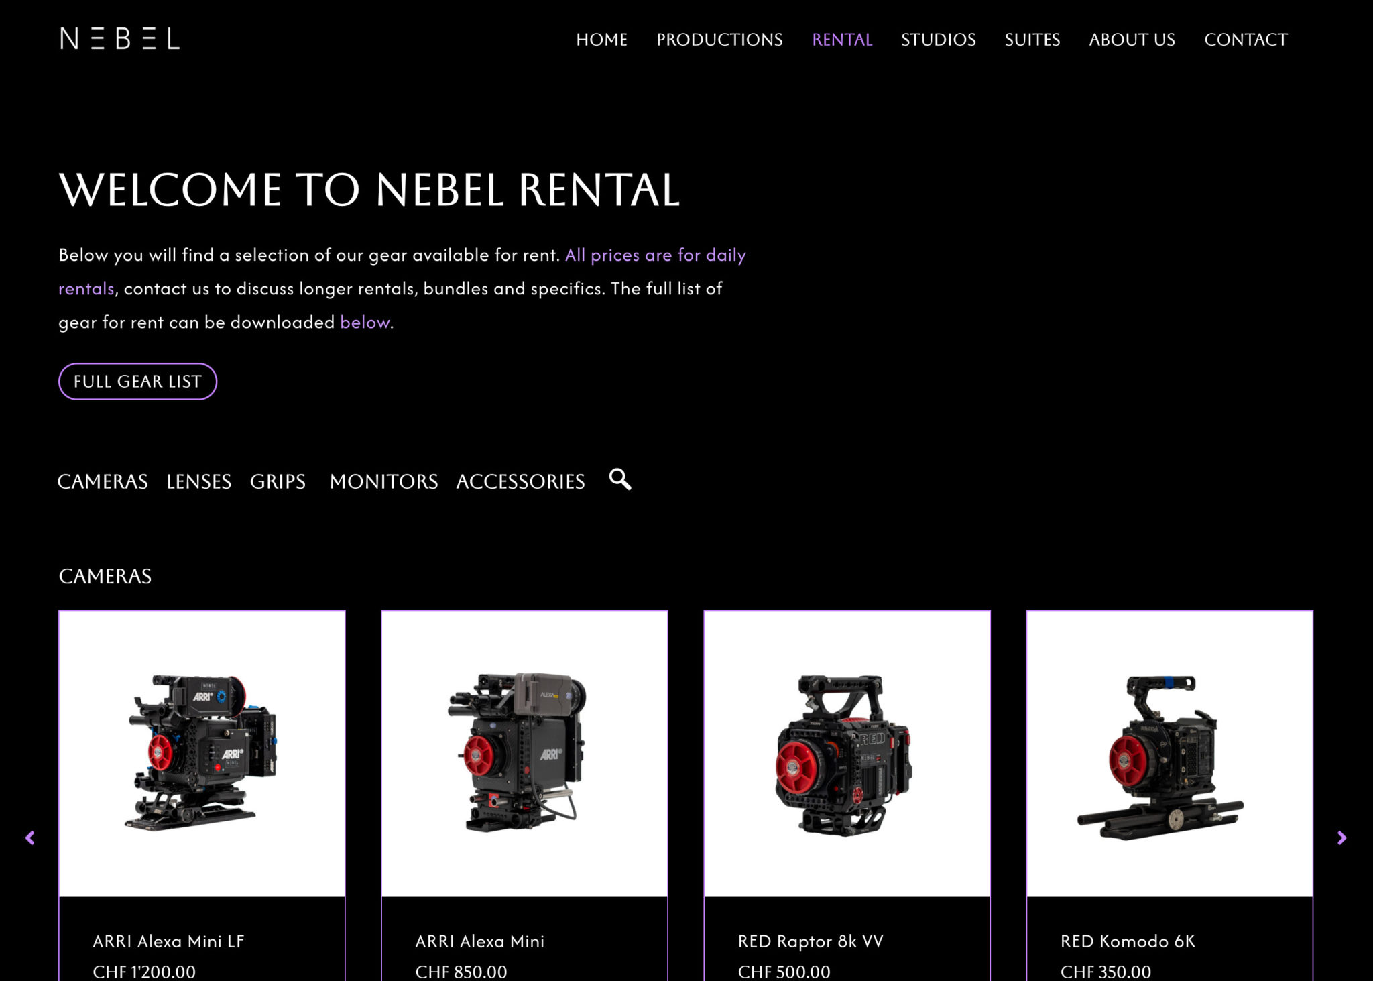Viewport: 1373px width, 981px height.
Task: Open the gear search magnifier icon
Action: (x=620, y=479)
